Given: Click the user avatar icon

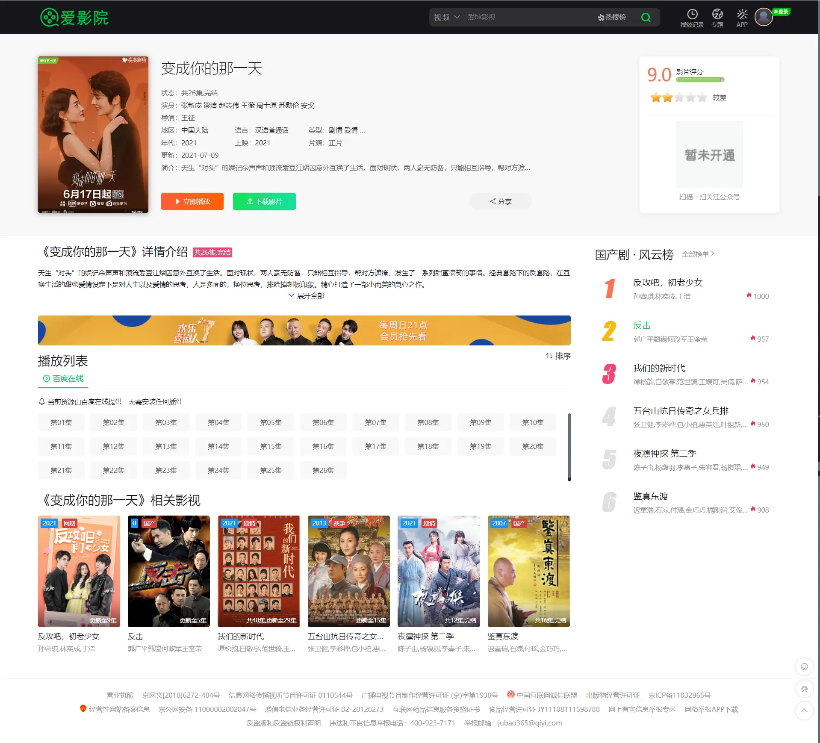Looking at the screenshot, I should (764, 17).
